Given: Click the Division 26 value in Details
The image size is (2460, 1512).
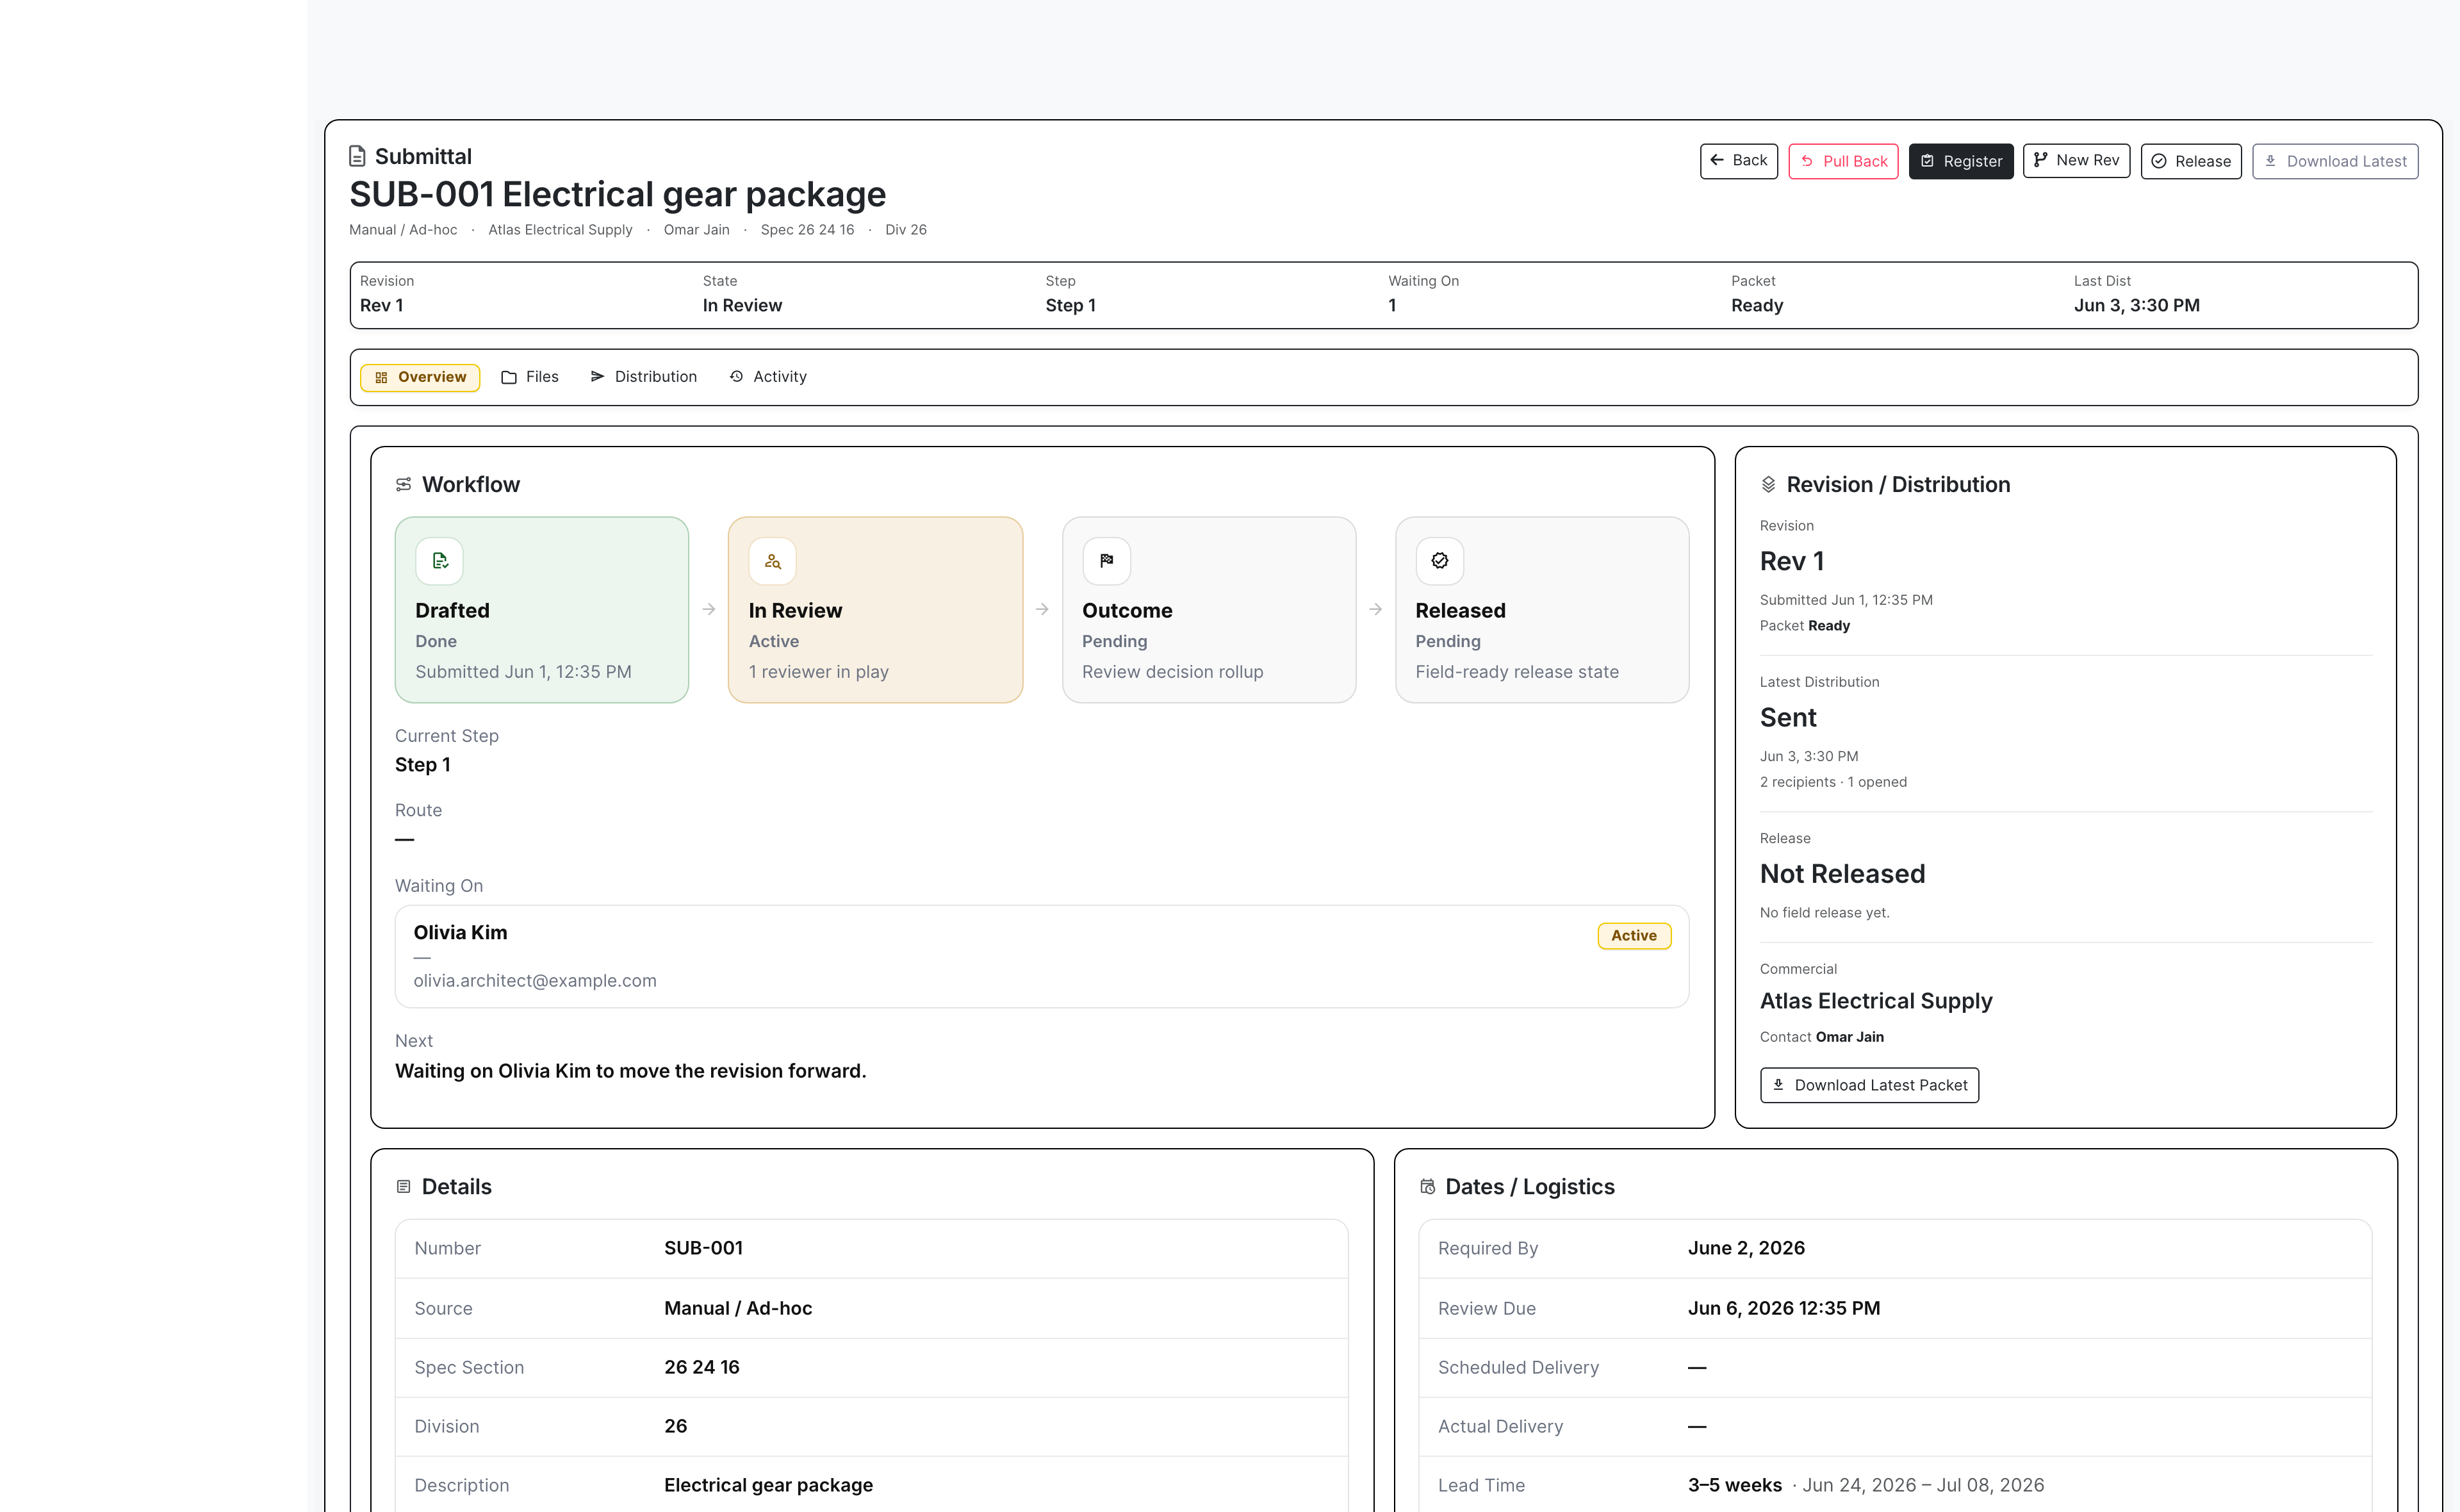Looking at the screenshot, I should 676,1426.
